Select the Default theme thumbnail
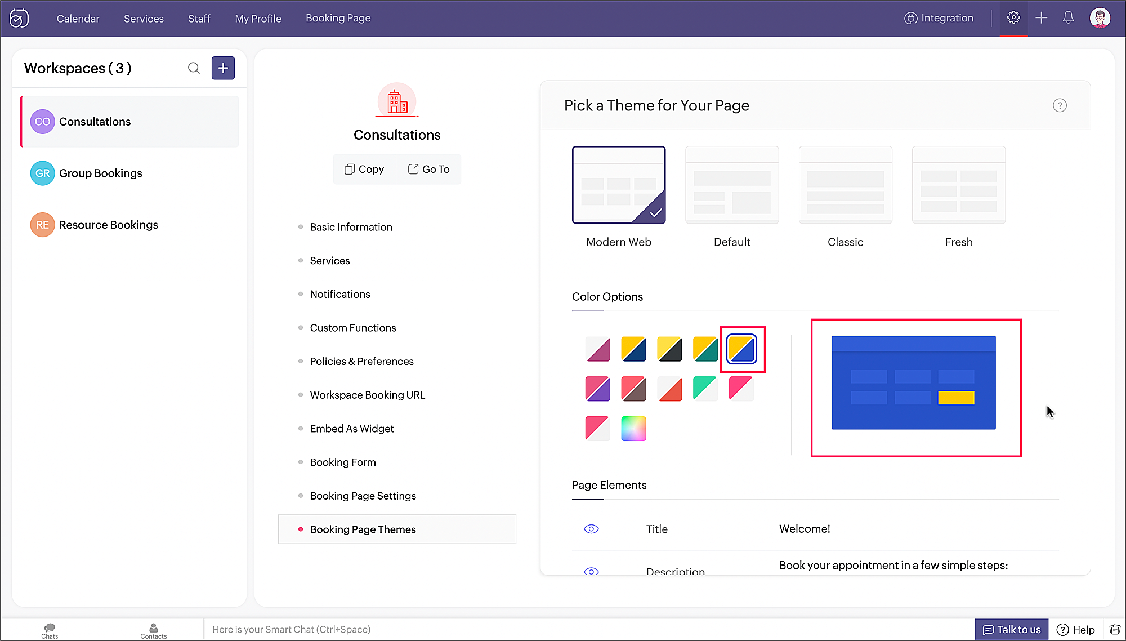The width and height of the screenshot is (1126, 641). (732, 185)
